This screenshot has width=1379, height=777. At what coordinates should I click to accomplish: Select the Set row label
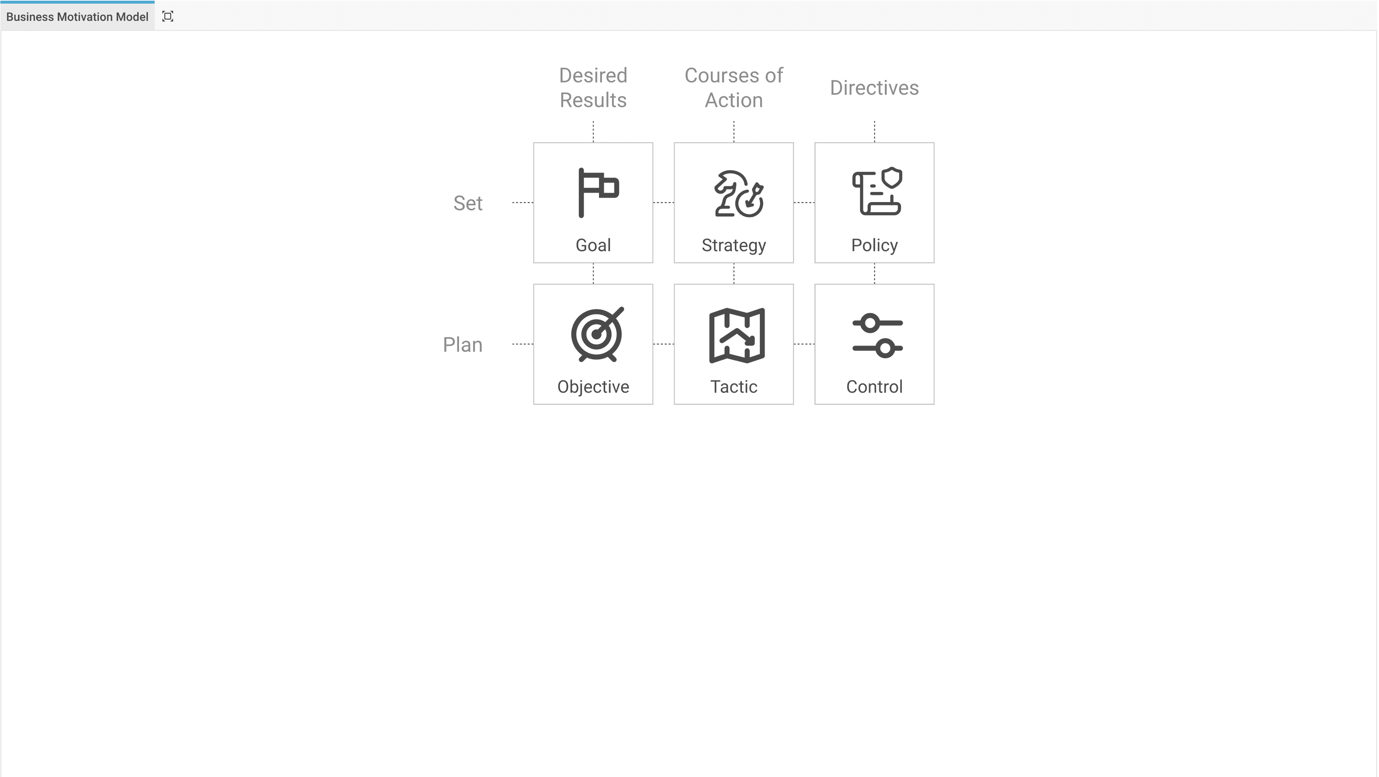[x=468, y=203]
